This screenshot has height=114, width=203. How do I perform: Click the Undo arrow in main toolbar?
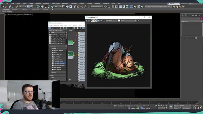(3, 6)
